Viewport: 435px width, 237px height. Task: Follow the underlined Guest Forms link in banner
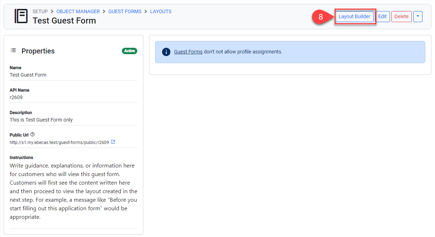pos(188,52)
